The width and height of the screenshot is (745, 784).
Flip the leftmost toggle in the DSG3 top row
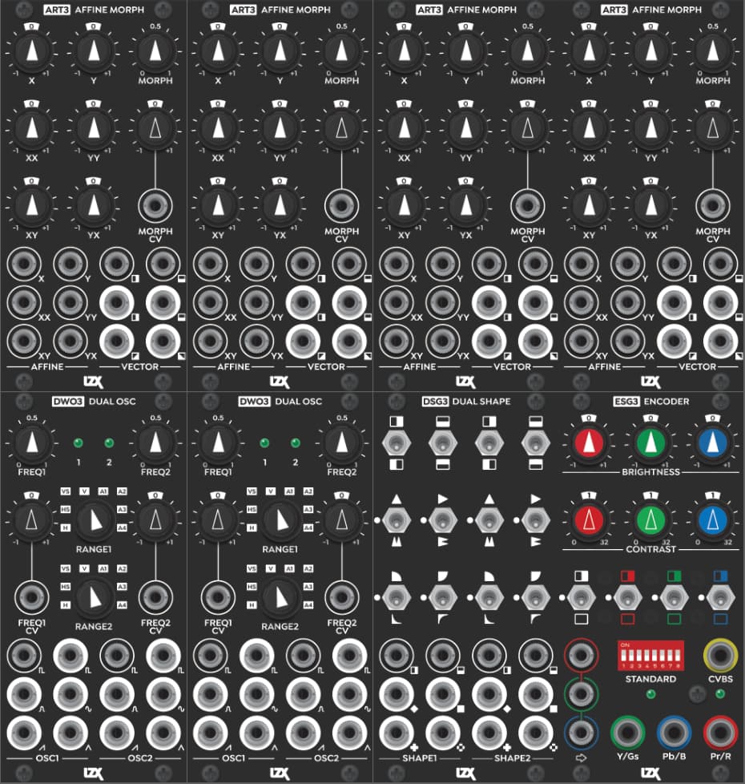click(x=397, y=443)
